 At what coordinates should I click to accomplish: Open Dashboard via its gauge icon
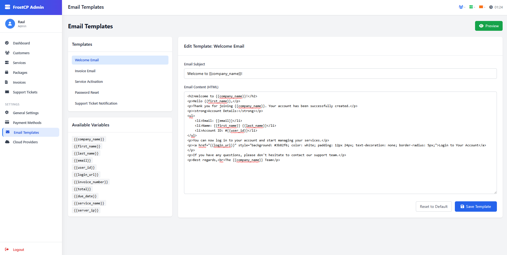click(x=7, y=43)
